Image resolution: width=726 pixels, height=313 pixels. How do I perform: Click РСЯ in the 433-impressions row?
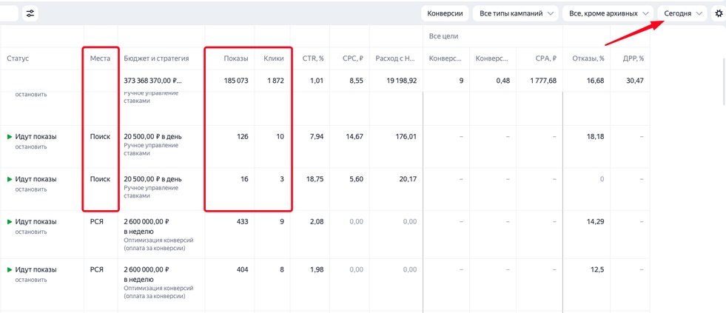pyautogui.click(x=97, y=222)
